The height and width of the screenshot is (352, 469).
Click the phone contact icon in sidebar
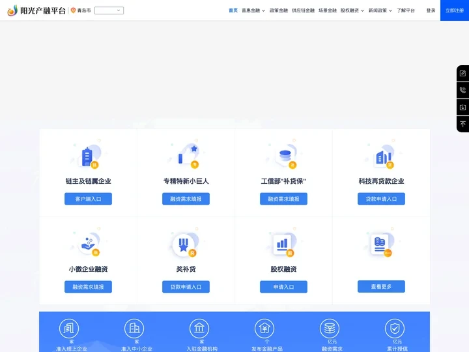[462, 90]
